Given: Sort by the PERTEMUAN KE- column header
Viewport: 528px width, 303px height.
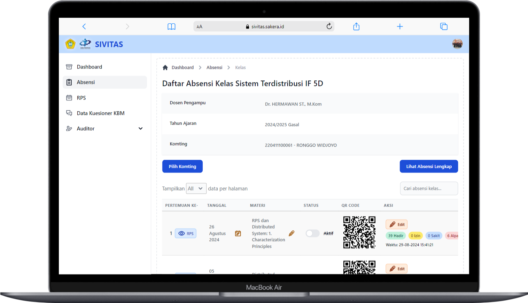Looking at the screenshot, I should [181, 205].
